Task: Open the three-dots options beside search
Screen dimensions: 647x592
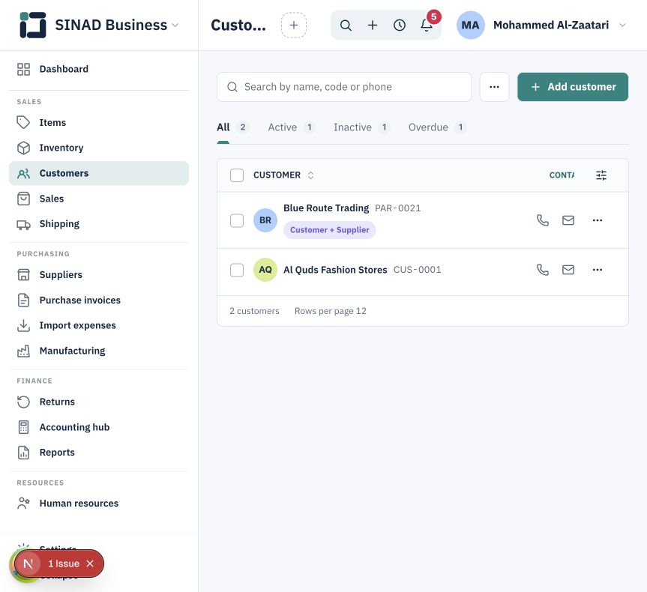Action: [x=494, y=87]
